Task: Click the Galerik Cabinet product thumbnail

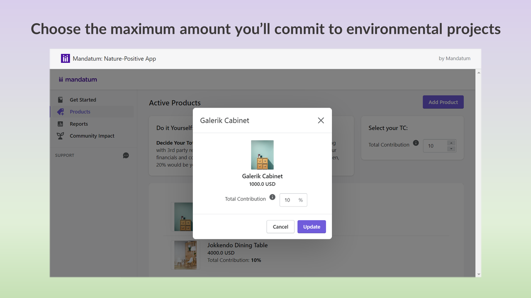Action: [x=262, y=154]
